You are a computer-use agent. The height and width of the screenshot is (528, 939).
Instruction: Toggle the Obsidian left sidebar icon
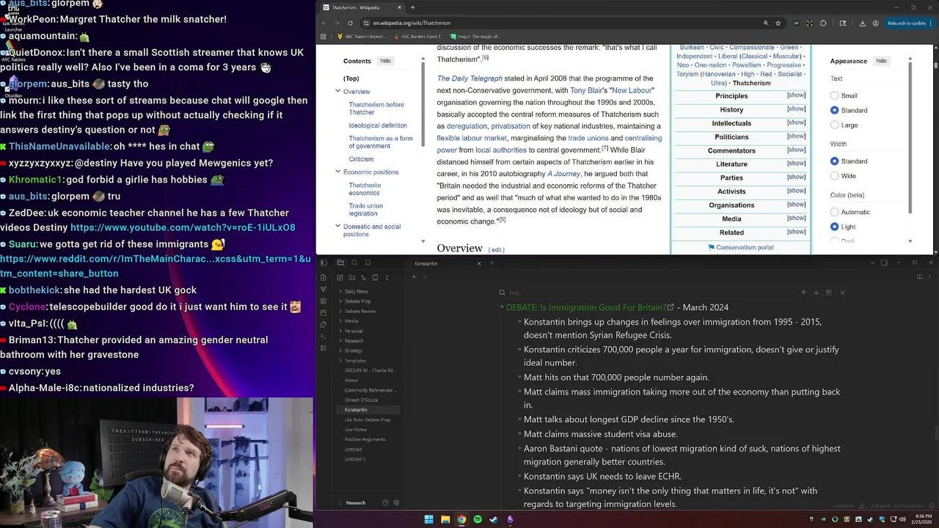[324, 263]
